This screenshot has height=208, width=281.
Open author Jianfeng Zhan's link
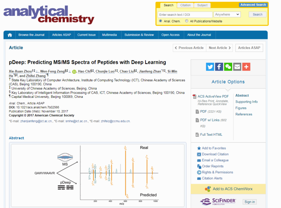[150, 72]
